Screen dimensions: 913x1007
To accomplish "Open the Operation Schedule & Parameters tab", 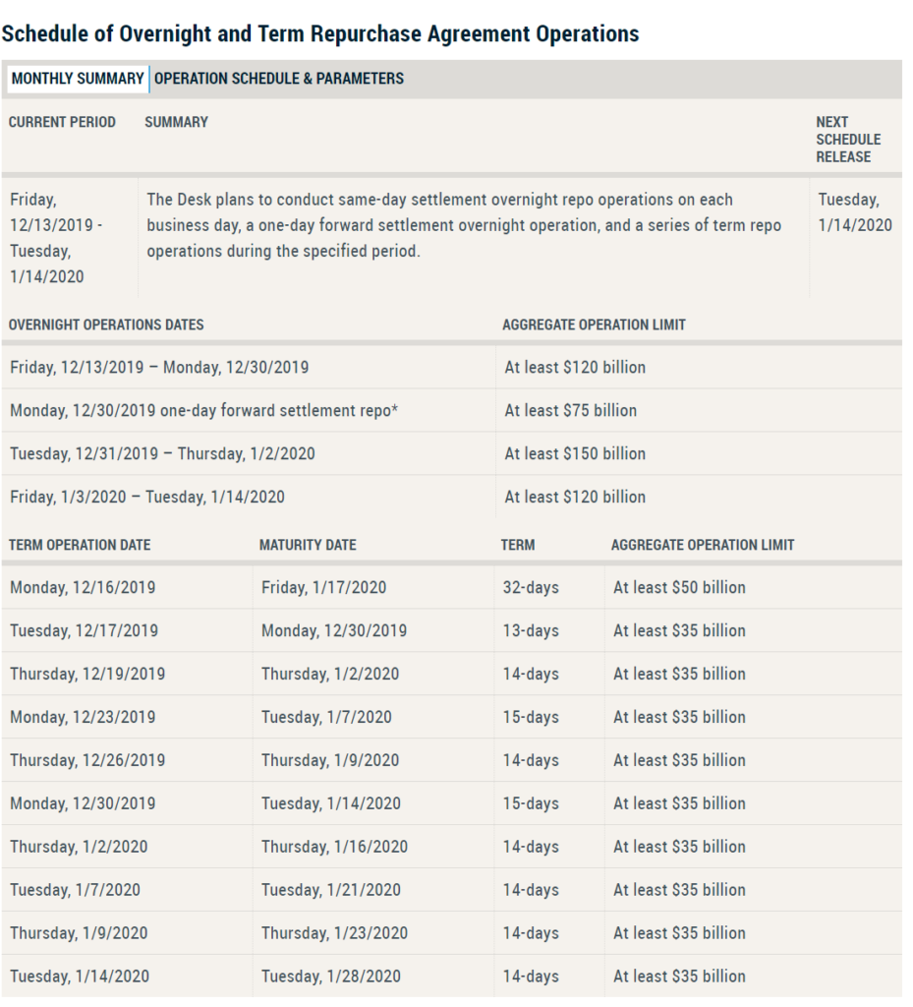I will click(x=279, y=79).
